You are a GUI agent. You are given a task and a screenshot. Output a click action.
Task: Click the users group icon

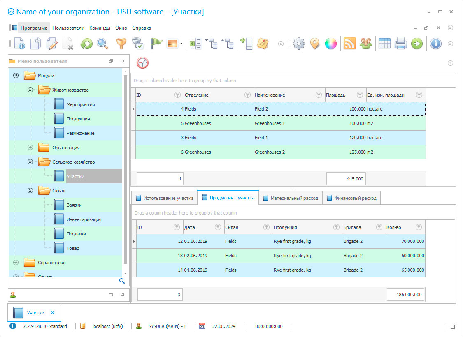pos(365,44)
